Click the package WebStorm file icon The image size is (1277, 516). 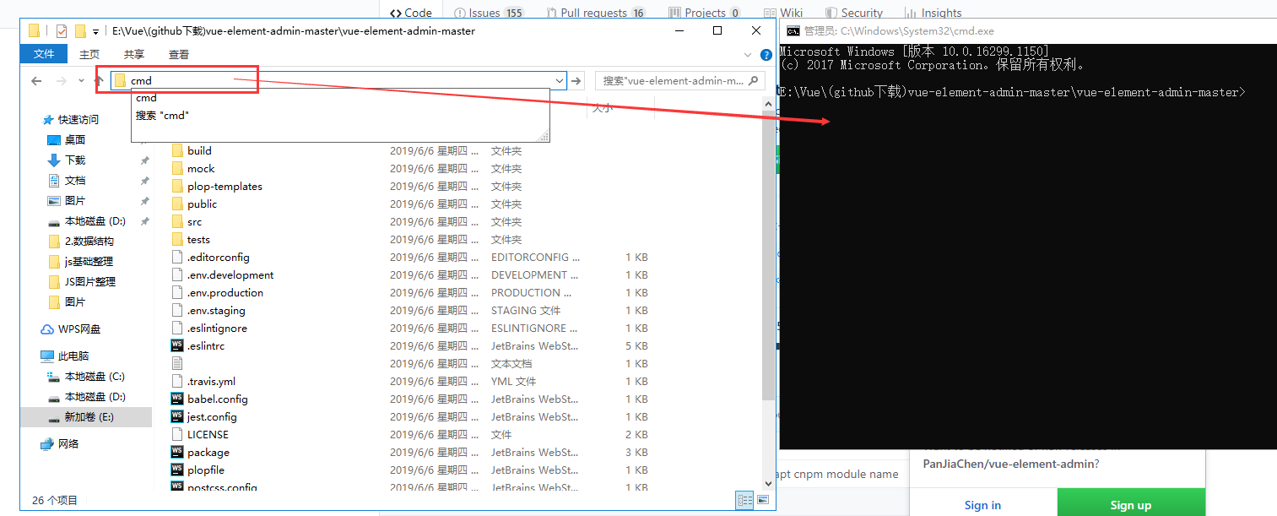(x=177, y=453)
